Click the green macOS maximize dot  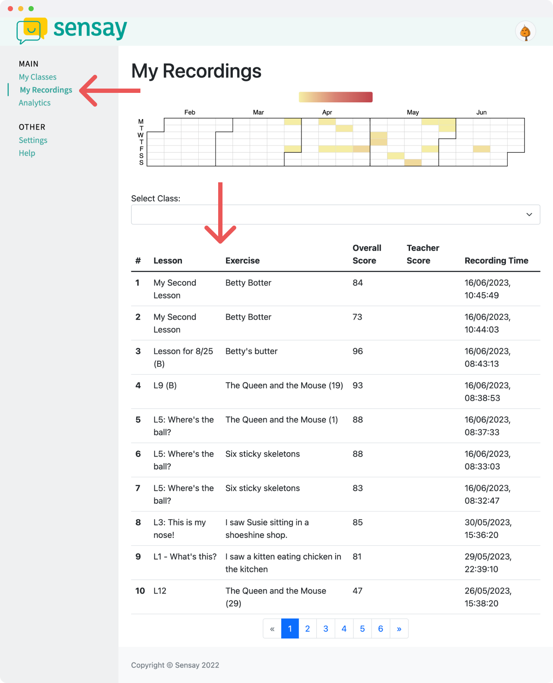31,9
